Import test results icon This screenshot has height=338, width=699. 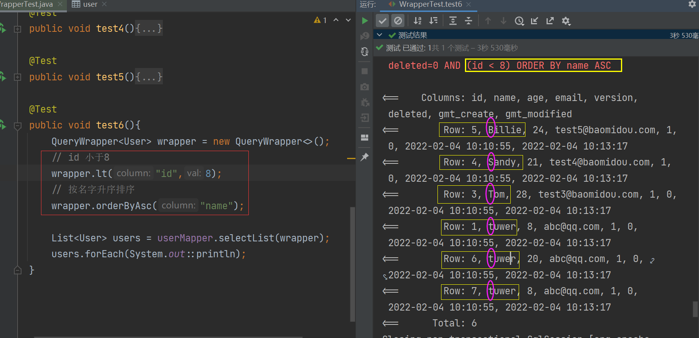click(x=535, y=21)
